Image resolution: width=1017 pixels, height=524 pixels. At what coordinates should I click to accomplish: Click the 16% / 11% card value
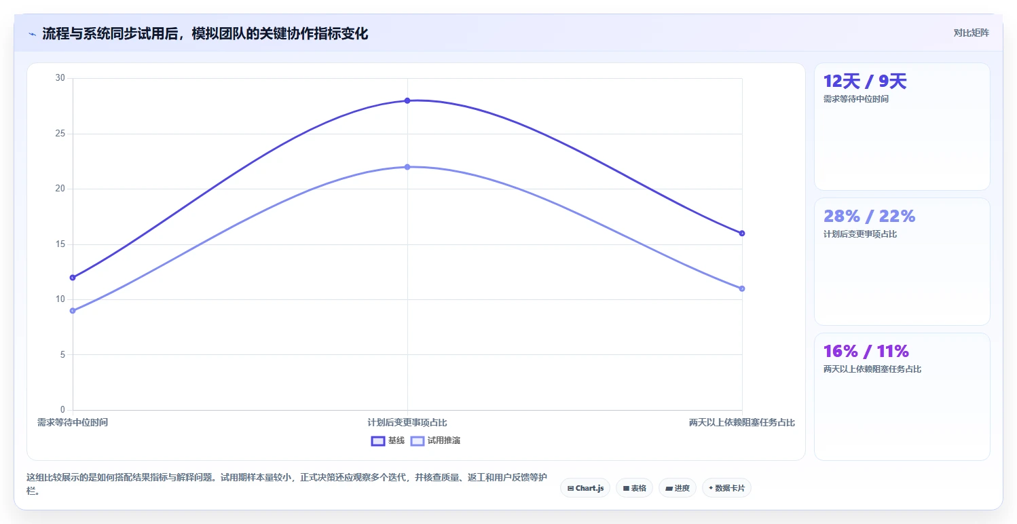(866, 352)
